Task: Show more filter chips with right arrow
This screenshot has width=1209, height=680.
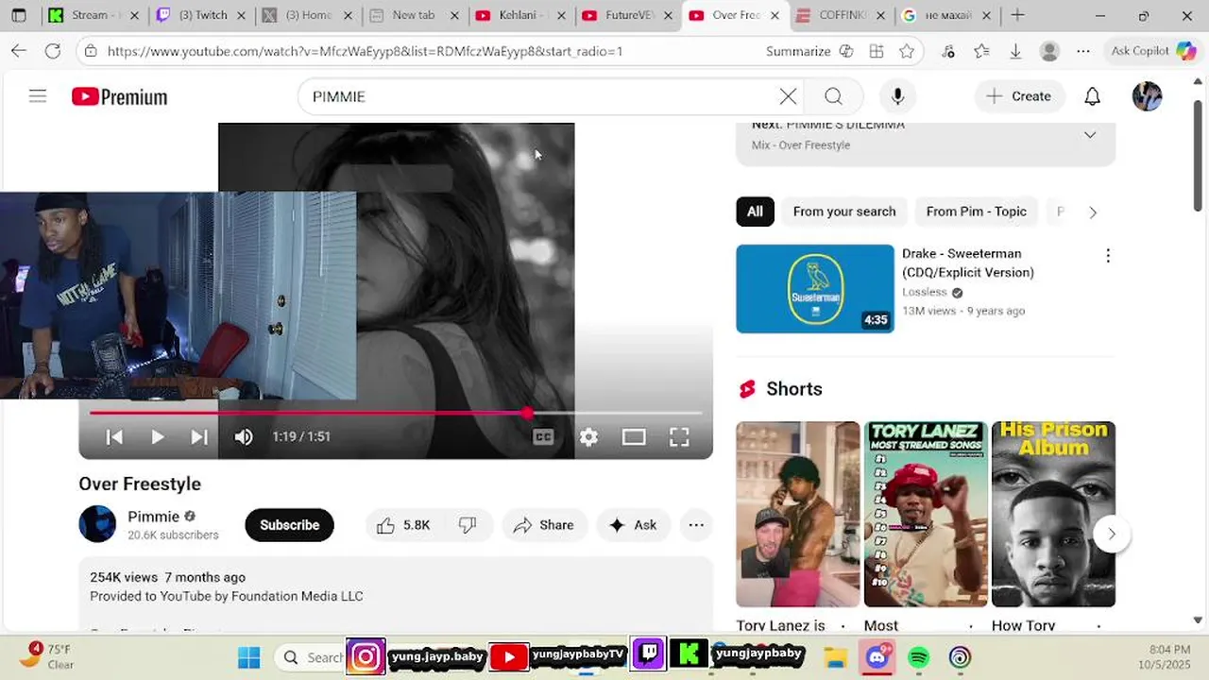Action: pyautogui.click(x=1093, y=212)
